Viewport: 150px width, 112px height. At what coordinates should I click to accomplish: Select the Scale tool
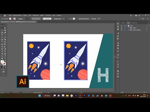pyautogui.click(x=5, y=42)
